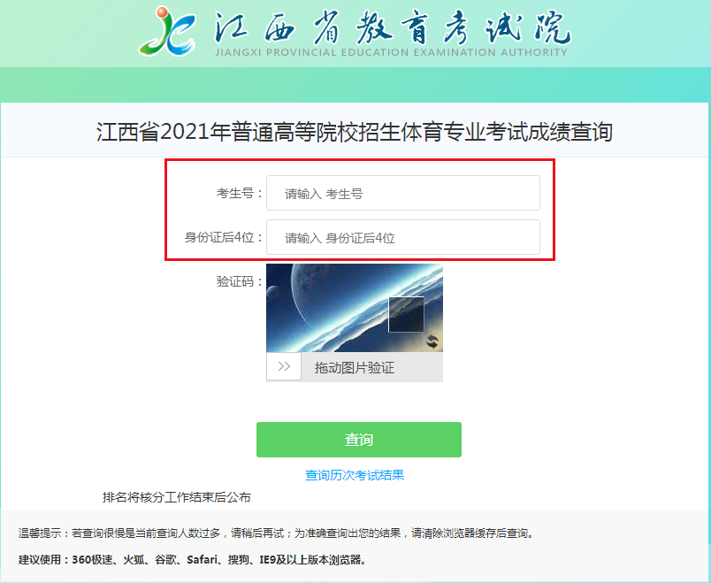Click the 考生号 input field
Image resolution: width=711 pixels, height=583 pixels.
402,193
